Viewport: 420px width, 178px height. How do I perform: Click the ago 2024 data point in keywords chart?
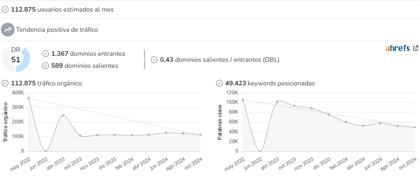(398, 126)
